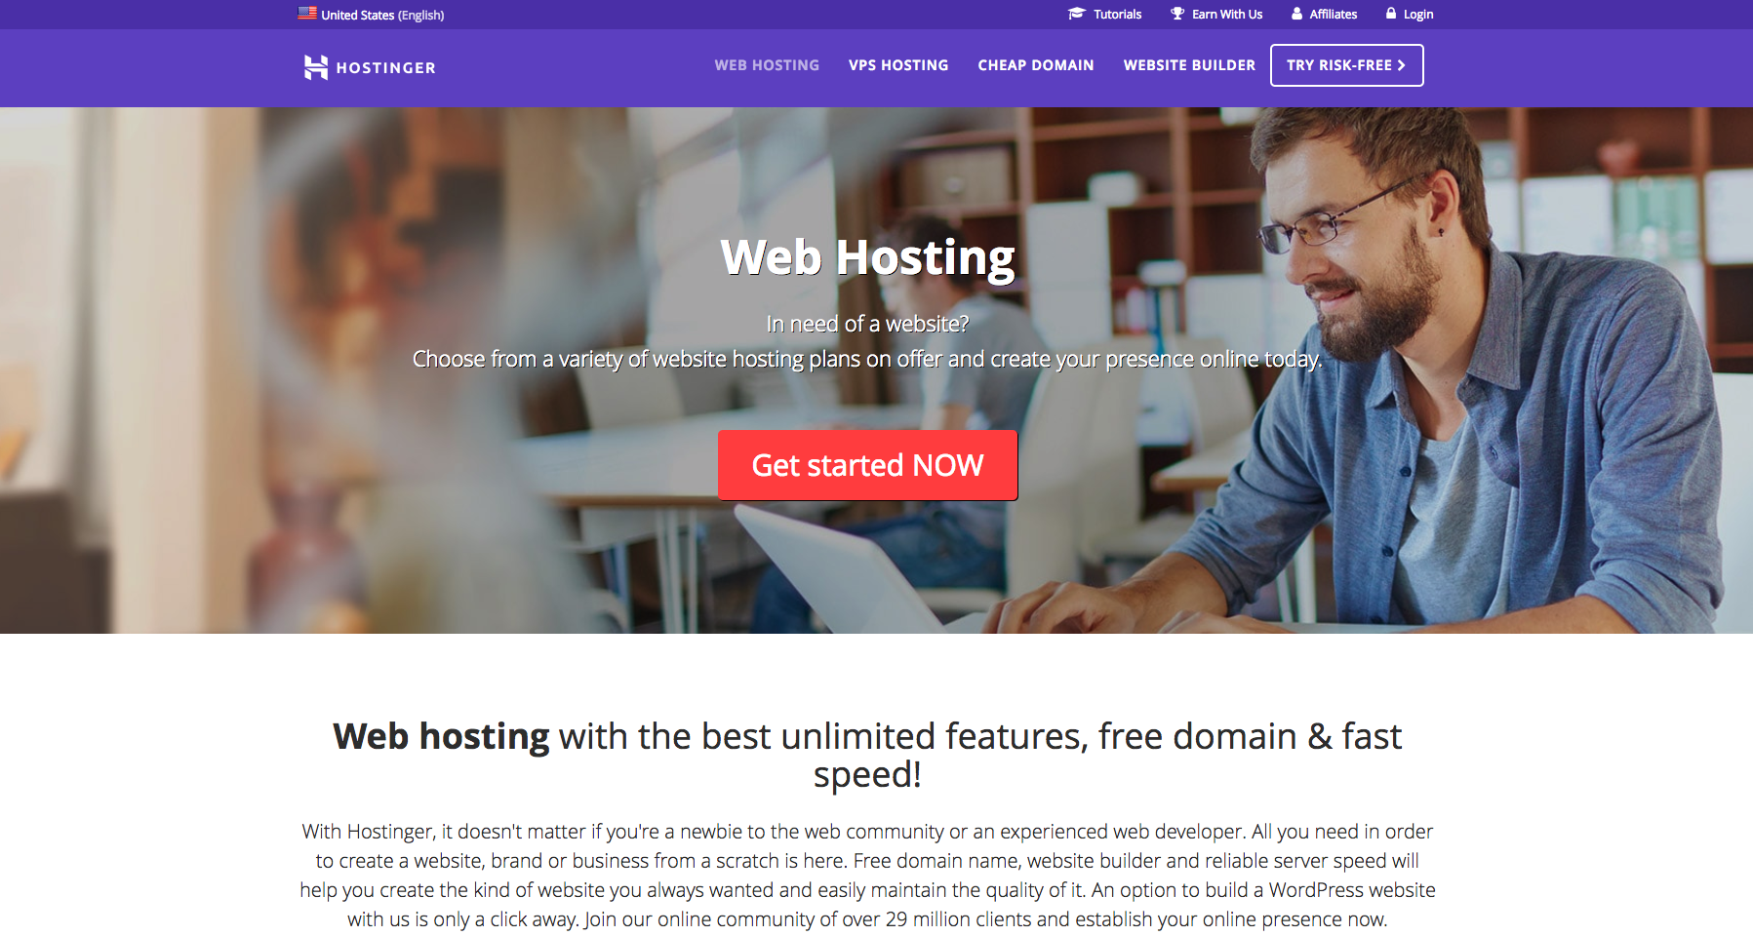
Task: Visit the Affiliates link
Action: point(1334,15)
